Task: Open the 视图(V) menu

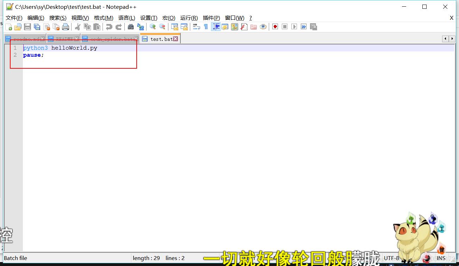Action: [x=80, y=18]
